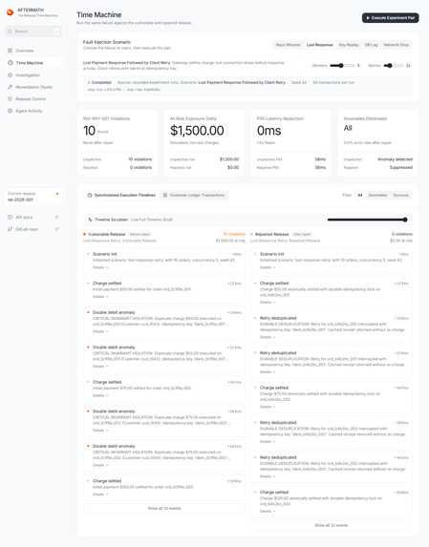Filter events by Success

pyautogui.click(x=400, y=195)
